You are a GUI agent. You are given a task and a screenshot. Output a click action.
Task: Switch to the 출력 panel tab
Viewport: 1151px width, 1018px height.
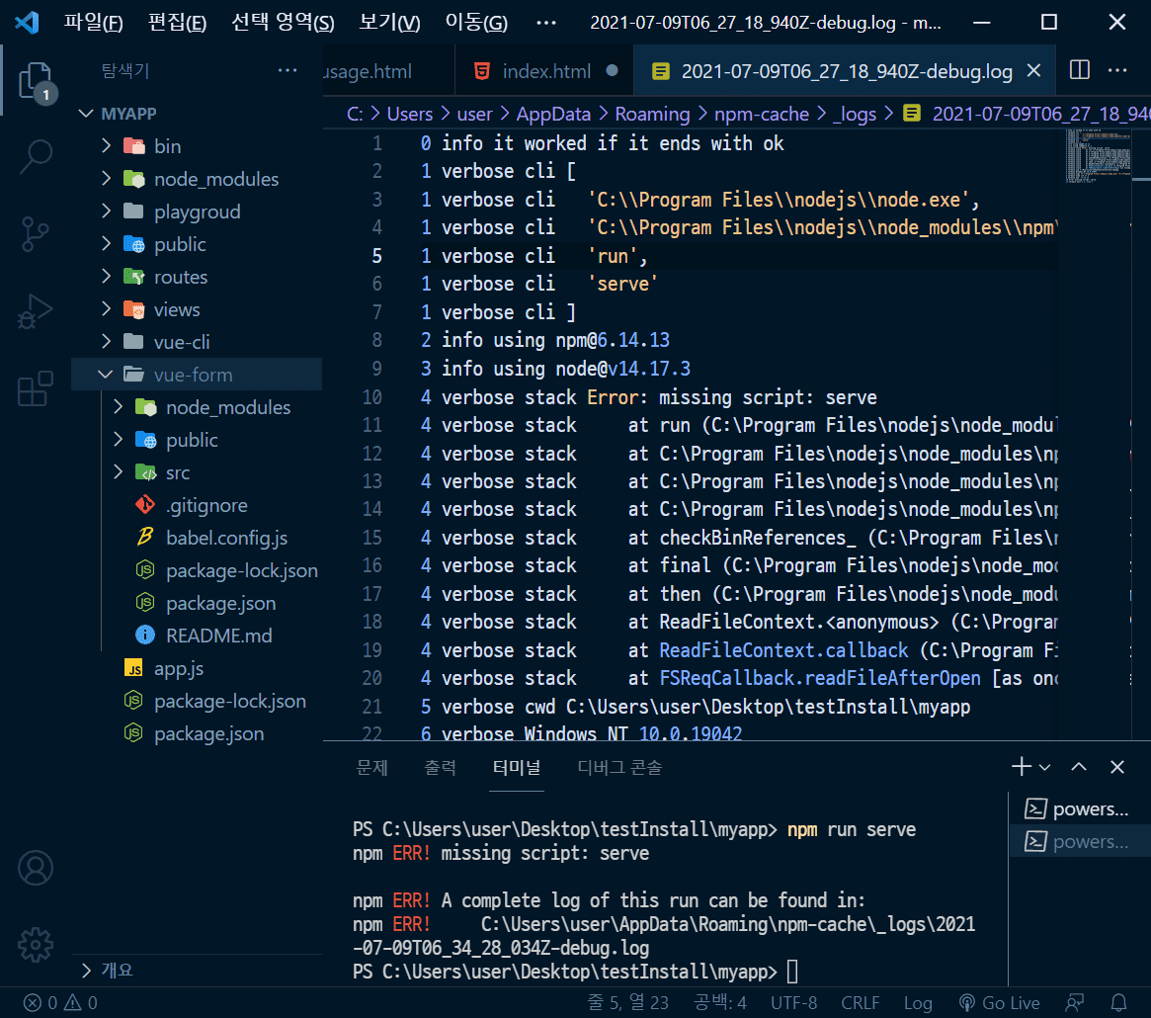440,768
